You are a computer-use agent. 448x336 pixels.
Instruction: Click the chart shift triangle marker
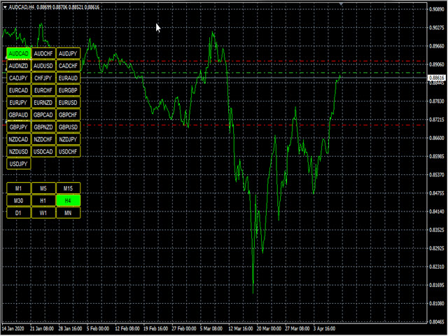[x=341, y=4]
